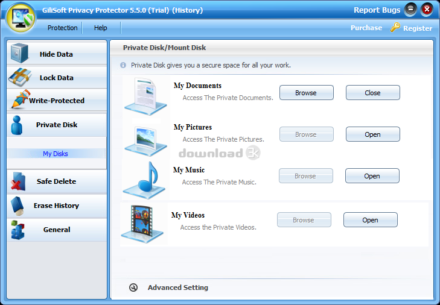Viewport: 440px width, 305px height.
Task: Click the My Music note icon
Action: click(x=144, y=180)
